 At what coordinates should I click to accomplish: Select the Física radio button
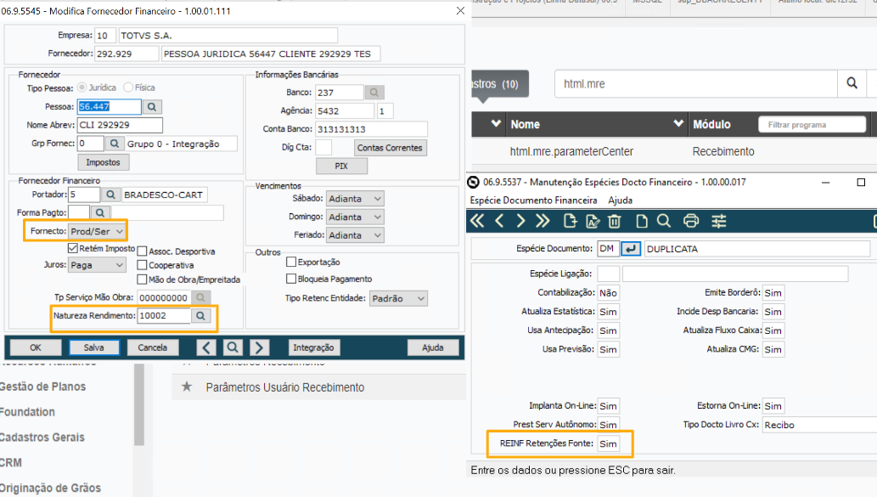point(128,88)
